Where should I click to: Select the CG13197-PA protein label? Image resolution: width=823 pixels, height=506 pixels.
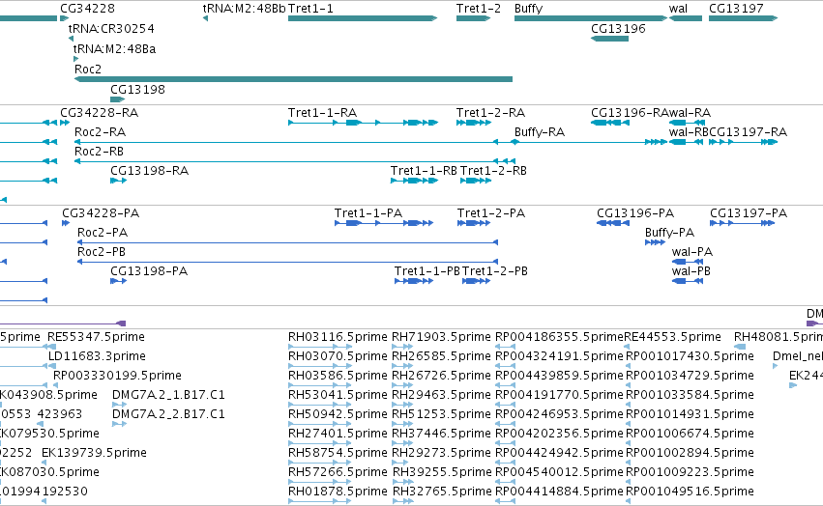coord(749,212)
